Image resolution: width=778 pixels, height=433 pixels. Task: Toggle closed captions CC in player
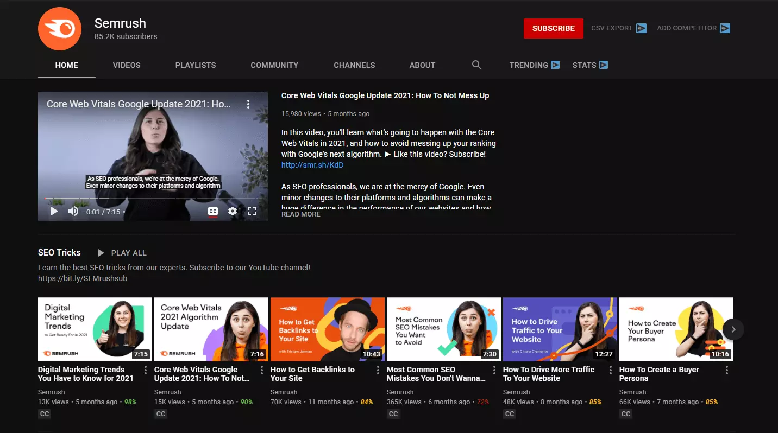[213, 212]
